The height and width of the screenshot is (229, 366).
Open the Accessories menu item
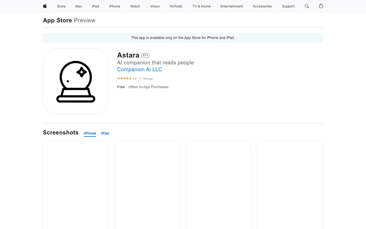(x=262, y=6)
